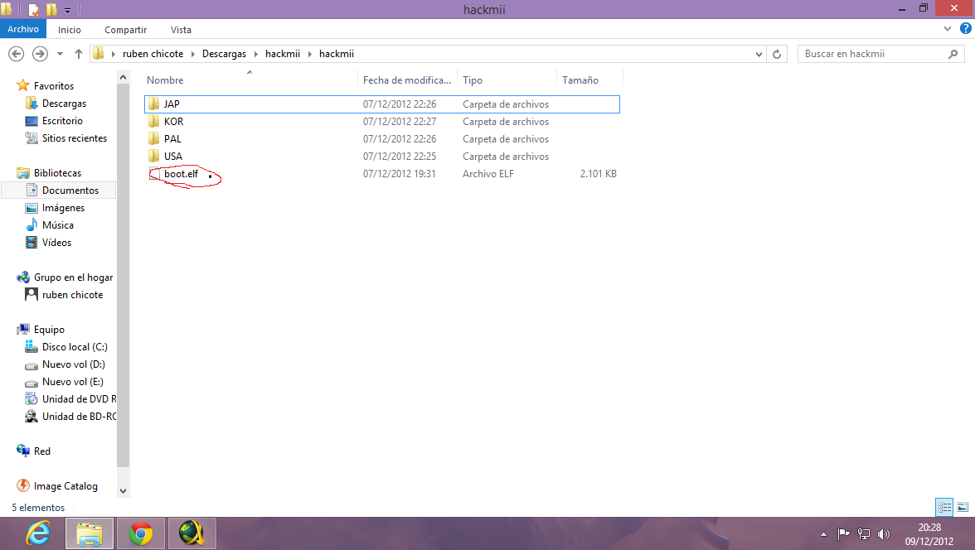Select the PAL folder

click(x=381, y=139)
